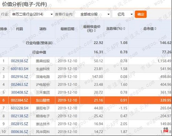
Task: Open stock code 002938.SZ link
Action: point(20,61)
